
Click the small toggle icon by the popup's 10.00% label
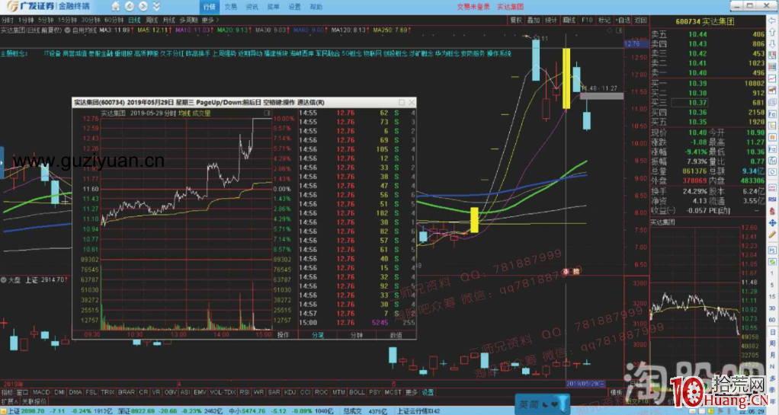(267, 113)
